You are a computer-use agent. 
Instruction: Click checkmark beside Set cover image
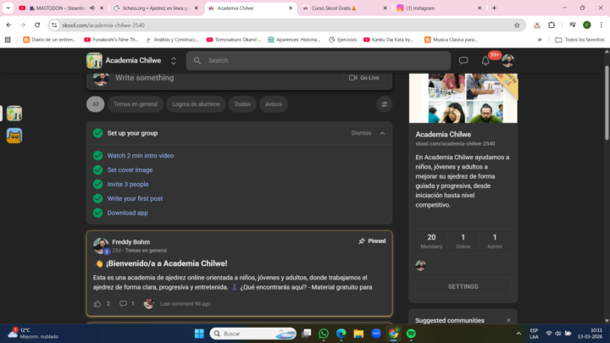coord(97,170)
